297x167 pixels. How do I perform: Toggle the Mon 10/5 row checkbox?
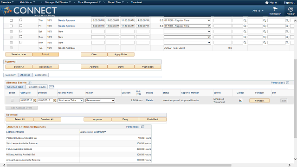click(x=11, y=43)
